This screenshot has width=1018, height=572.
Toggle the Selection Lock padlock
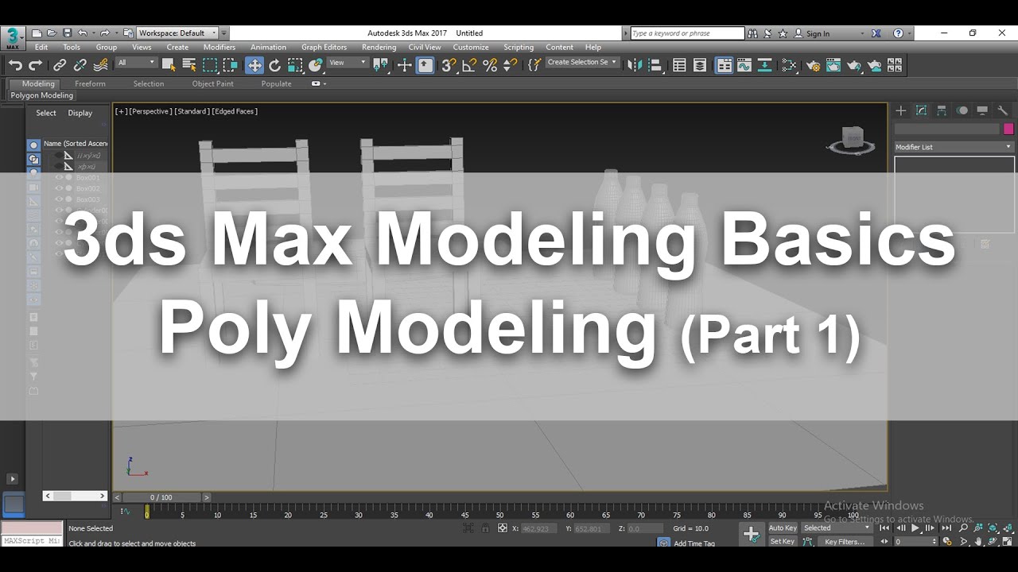(485, 528)
